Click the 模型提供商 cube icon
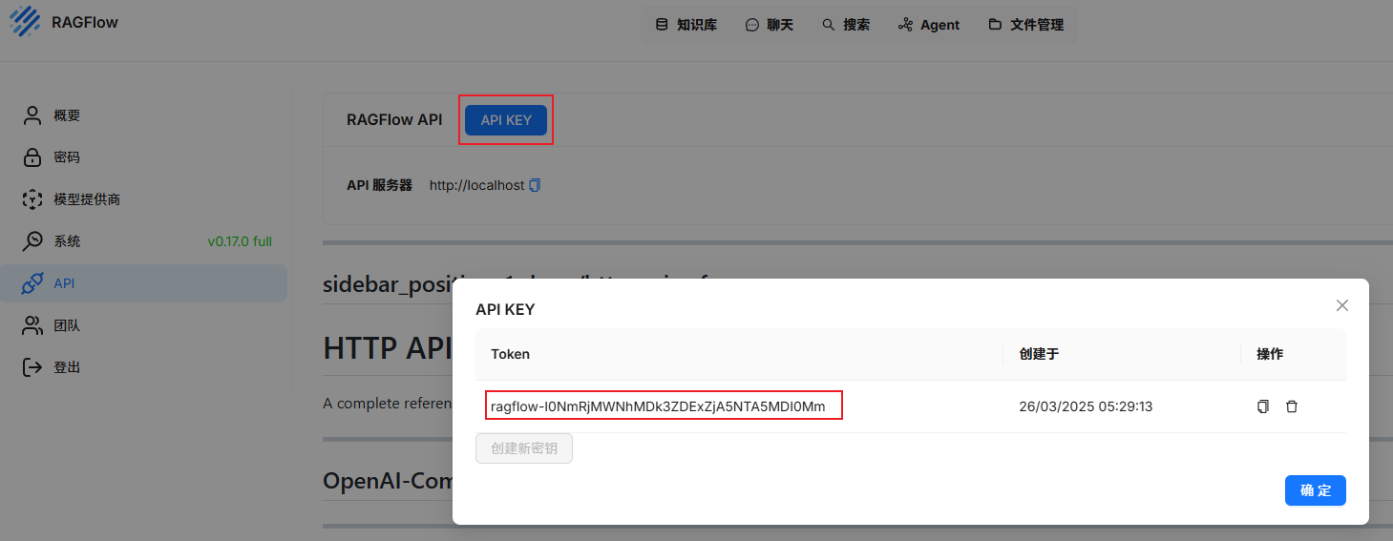Screen dimensions: 1393x541 tap(33, 199)
